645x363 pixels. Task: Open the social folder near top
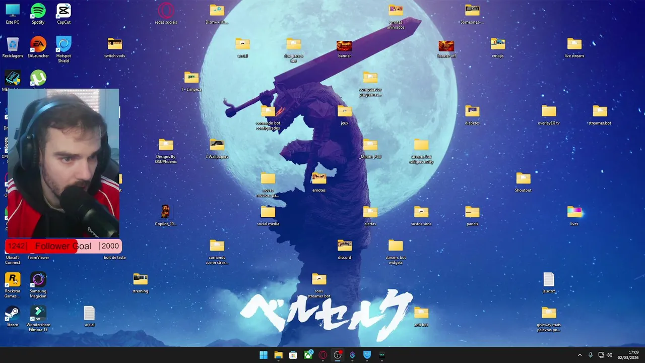pyautogui.click(x=242, y=47)
